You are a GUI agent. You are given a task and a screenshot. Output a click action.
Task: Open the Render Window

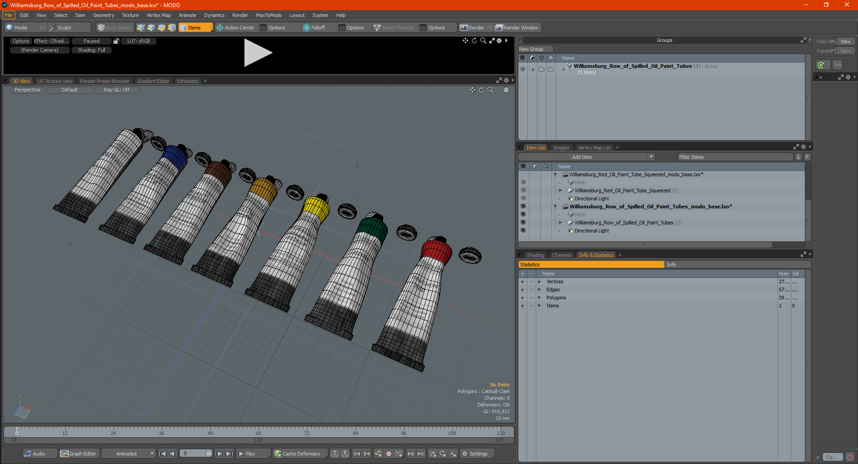(x=517, y=28)
